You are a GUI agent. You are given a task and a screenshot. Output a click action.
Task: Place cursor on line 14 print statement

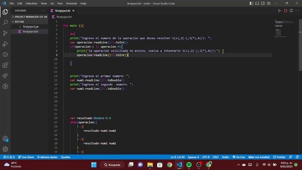[100, 76]
